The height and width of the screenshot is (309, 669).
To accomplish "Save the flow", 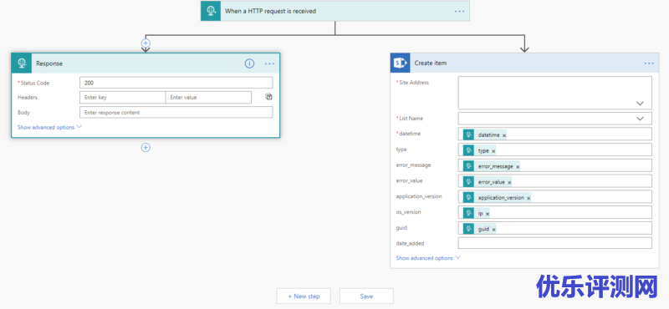I will coord(366,296).
